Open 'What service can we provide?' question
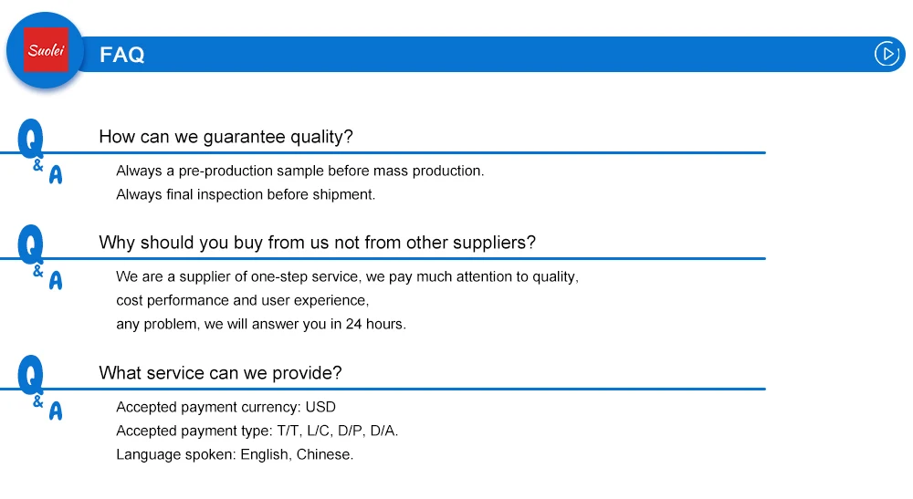Screen dimensions: 913x499 click(x=220, y=373)
